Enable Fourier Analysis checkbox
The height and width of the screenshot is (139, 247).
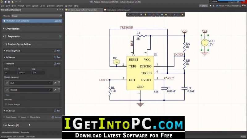6,104
